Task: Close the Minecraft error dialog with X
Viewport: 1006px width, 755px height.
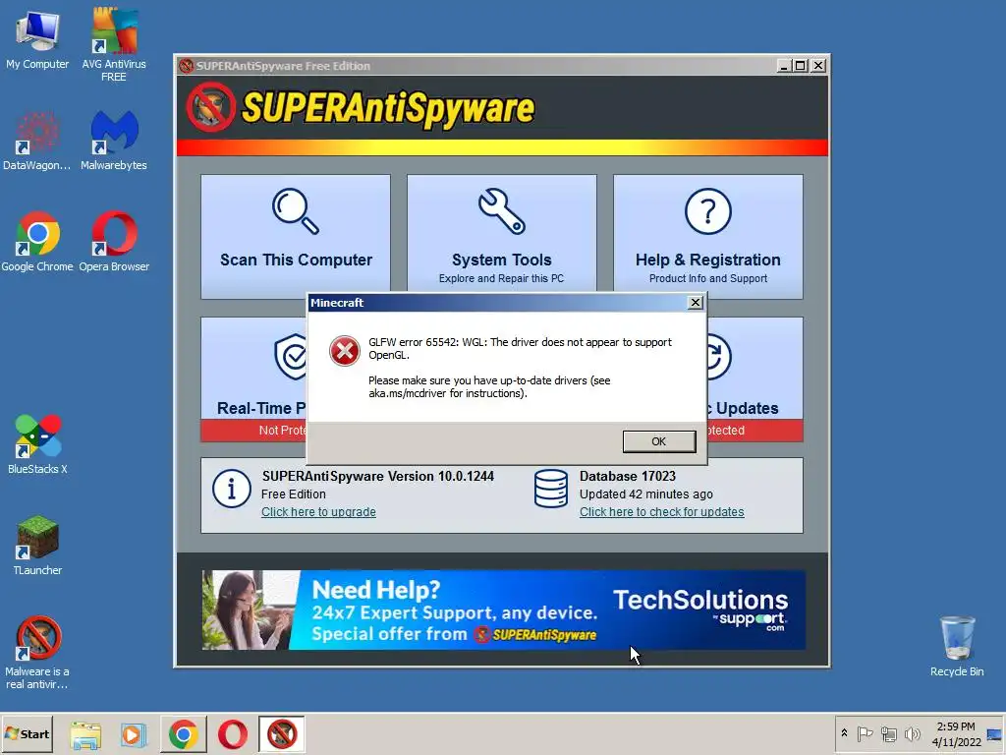Action: (695, 303)
